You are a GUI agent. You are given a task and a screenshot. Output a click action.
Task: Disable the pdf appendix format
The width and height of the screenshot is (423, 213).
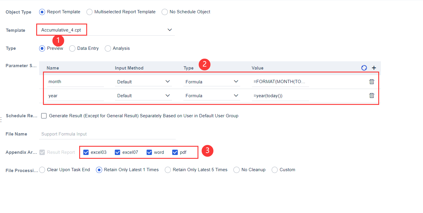click(x=175, y=152)
